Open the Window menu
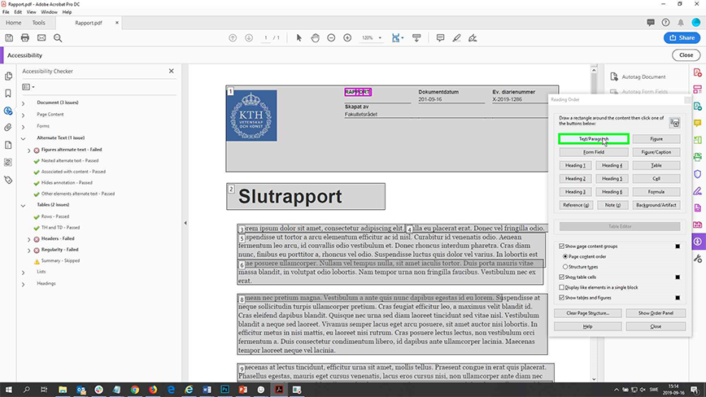 pyautogui.click(x=49, y=12)
